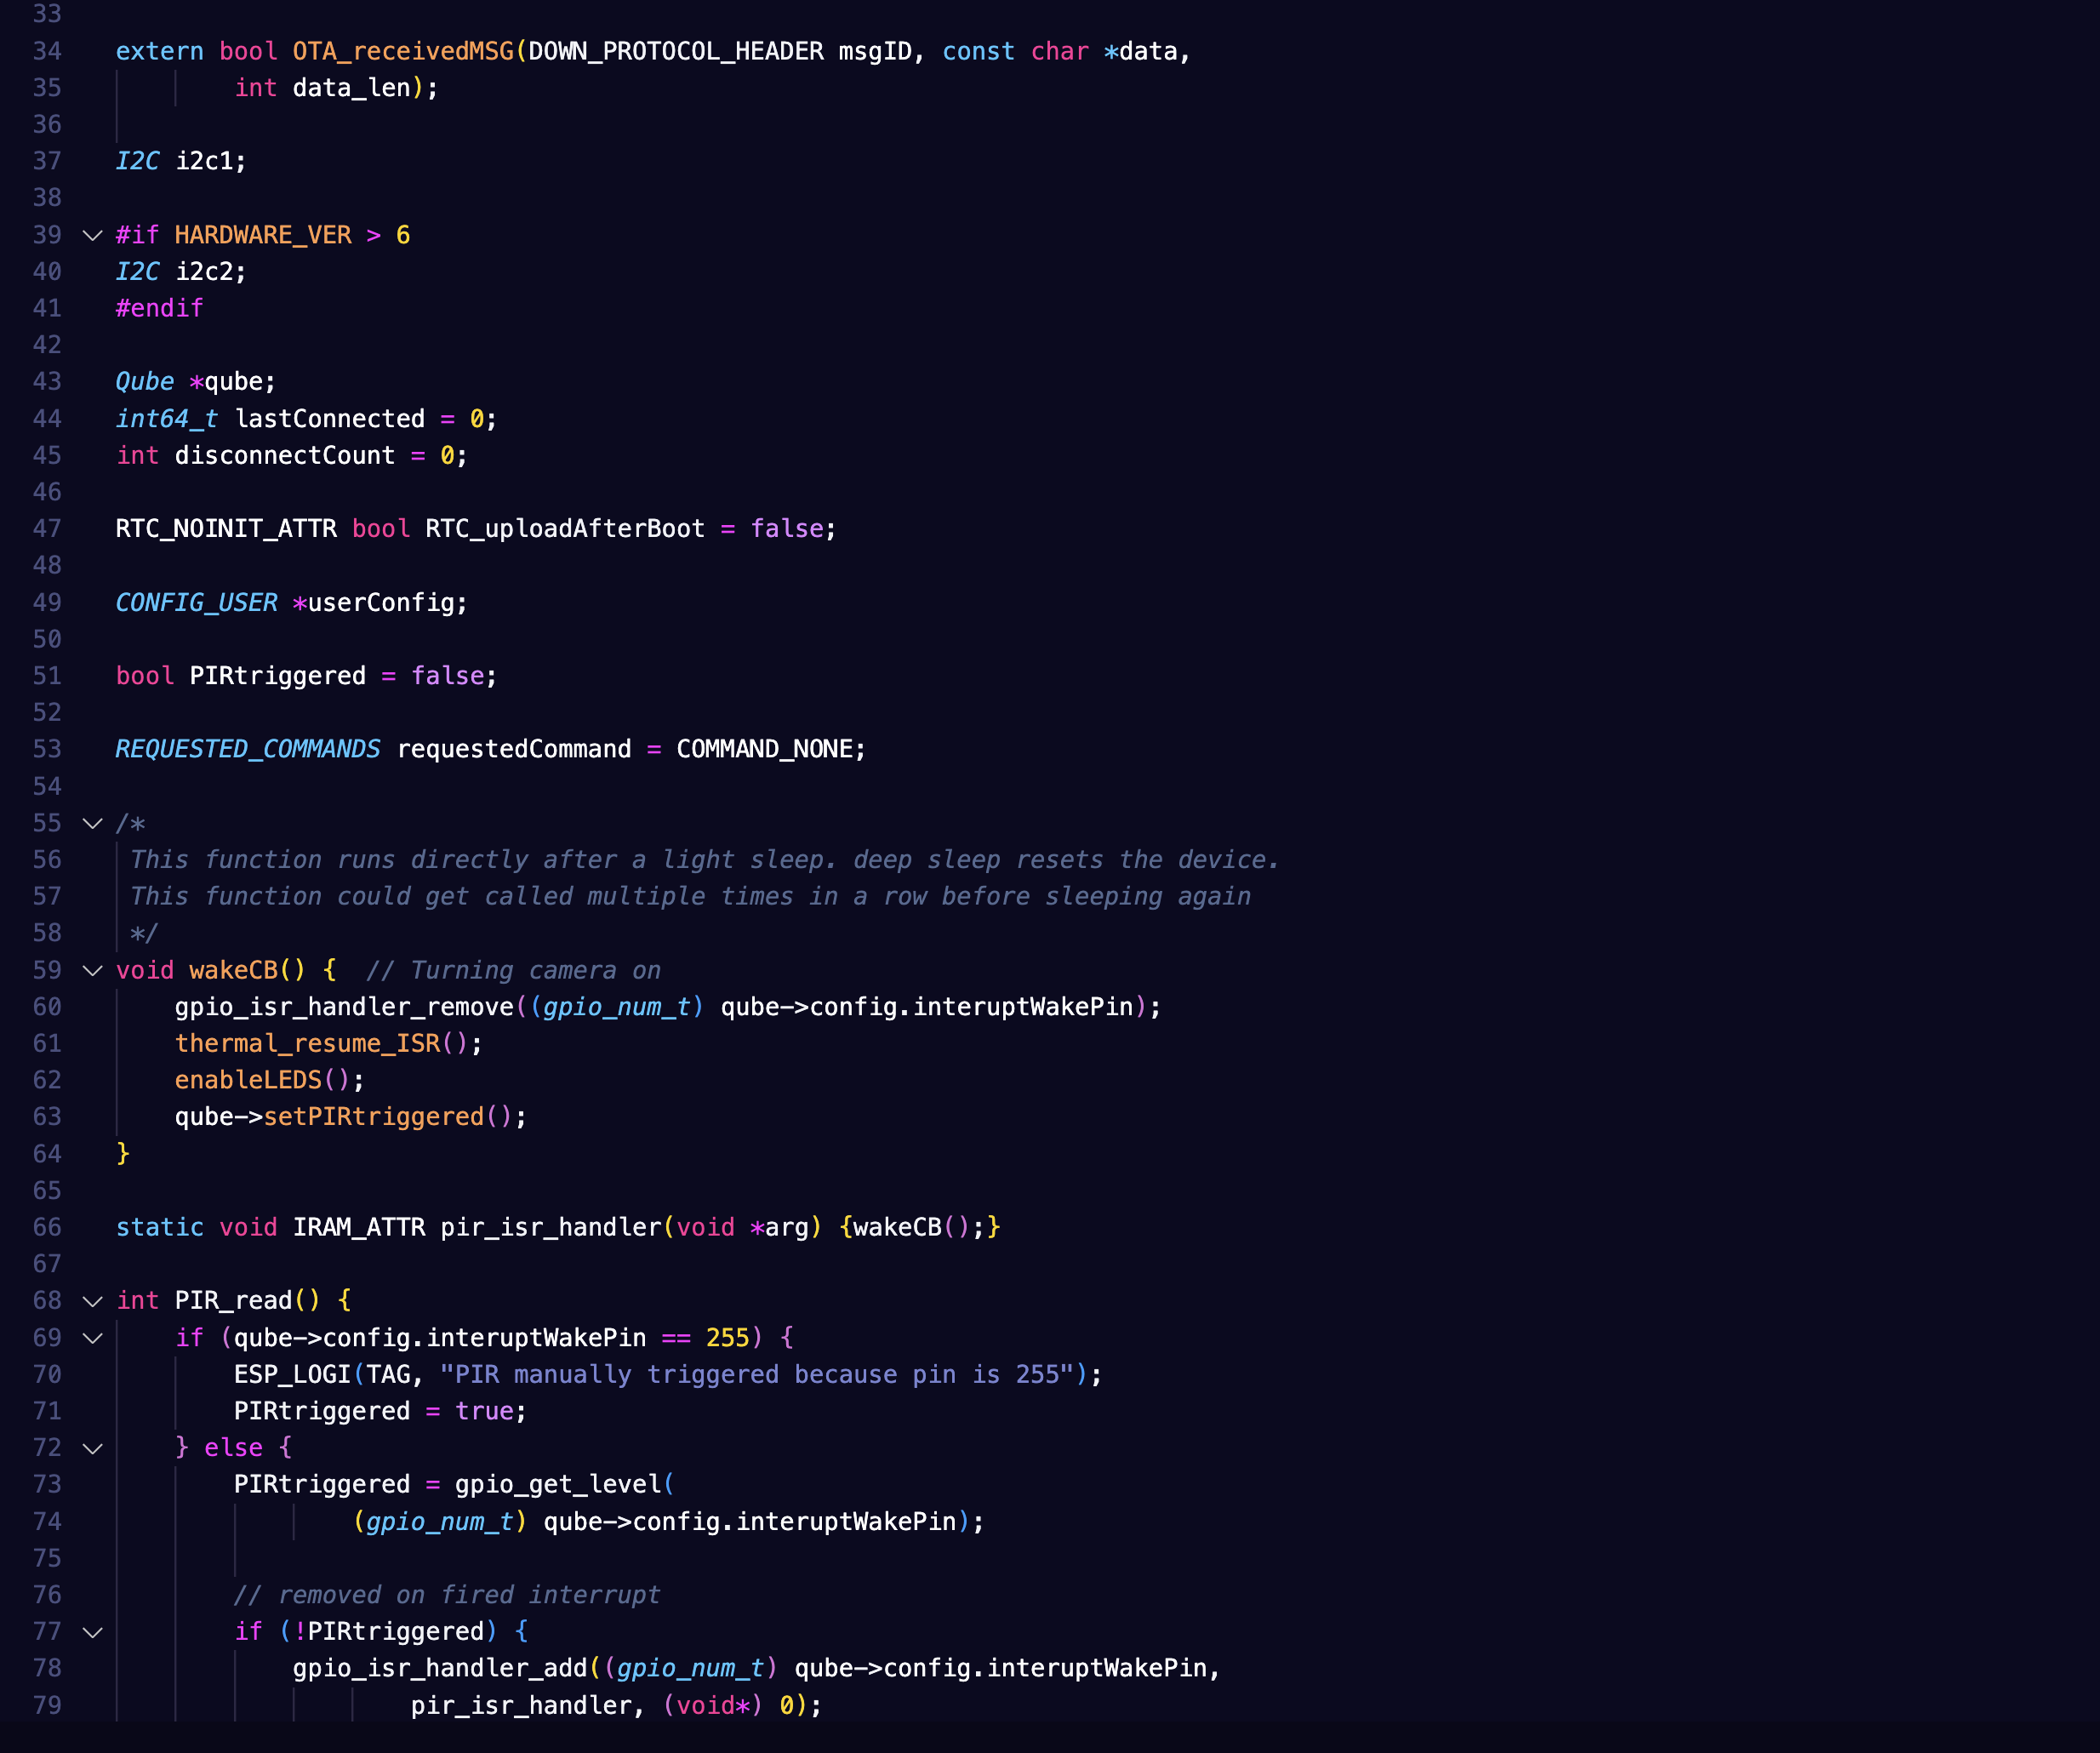The image size is (2100, 1753).
Task: Fold the wakeCB function at line 59
Action: pyautogui.click(x=92, y=971)
